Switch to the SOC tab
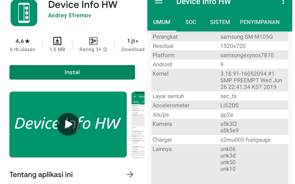295x184 pixels. 191,22
